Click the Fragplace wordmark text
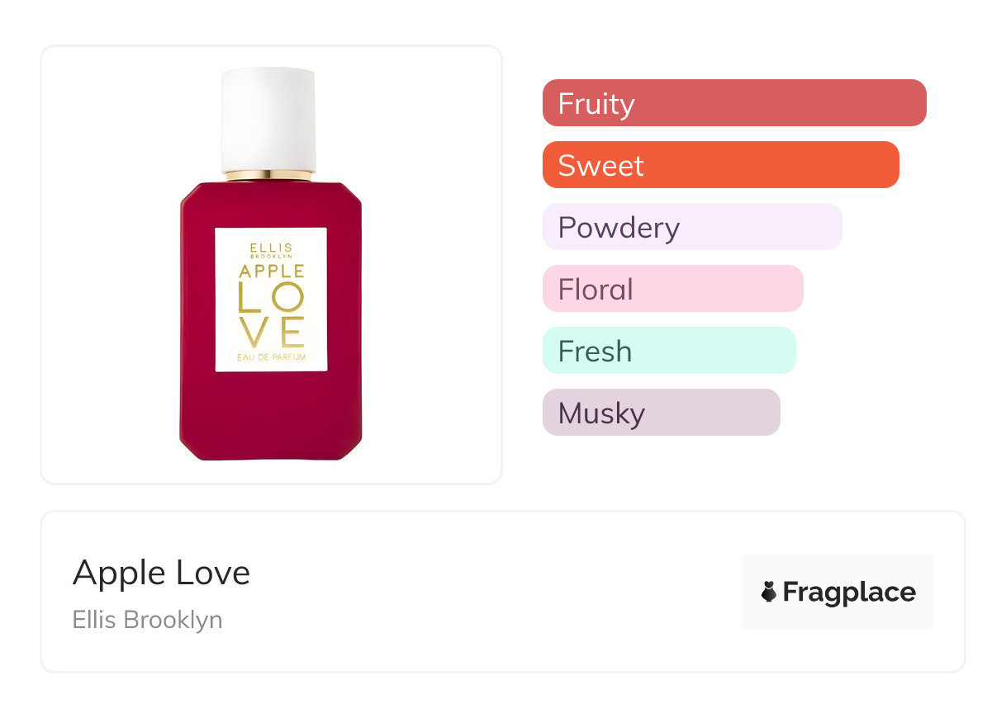This screenshot has height=713, width=1006. click(849, 593)
